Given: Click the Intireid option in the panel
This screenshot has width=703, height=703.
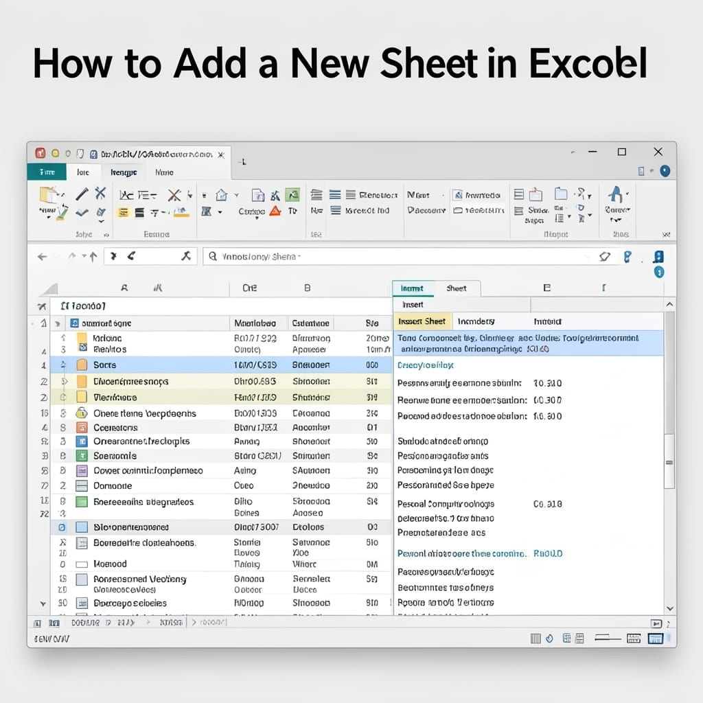Looking at the screenshot, I should [547, 321].
